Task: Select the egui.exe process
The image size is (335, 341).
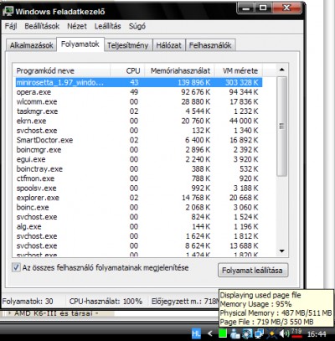Action: click(x=138, y=159)
